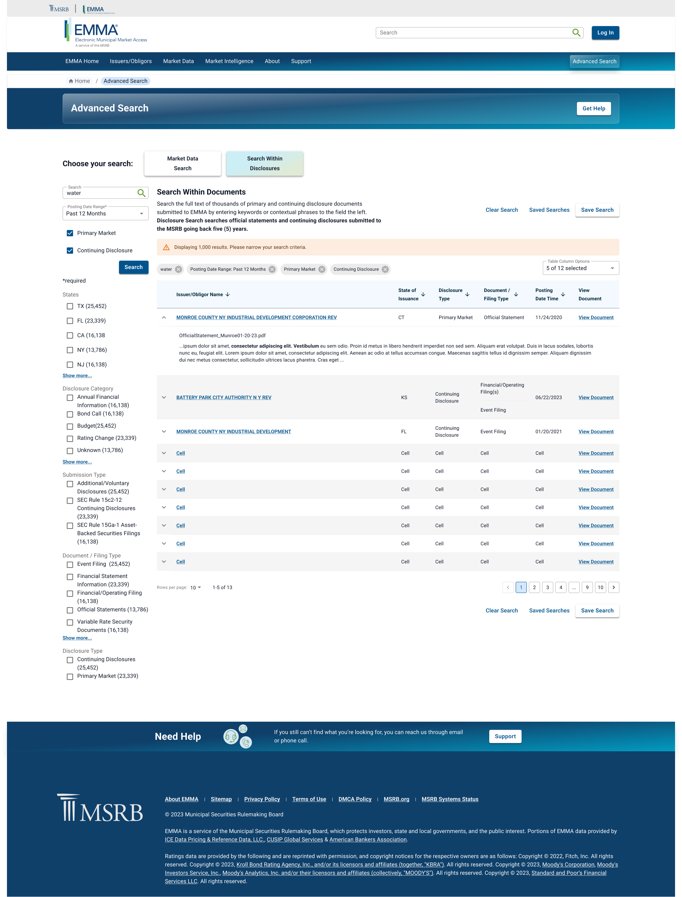
Task: Open the Market Data menu
Action: click(x=178, y=61)
